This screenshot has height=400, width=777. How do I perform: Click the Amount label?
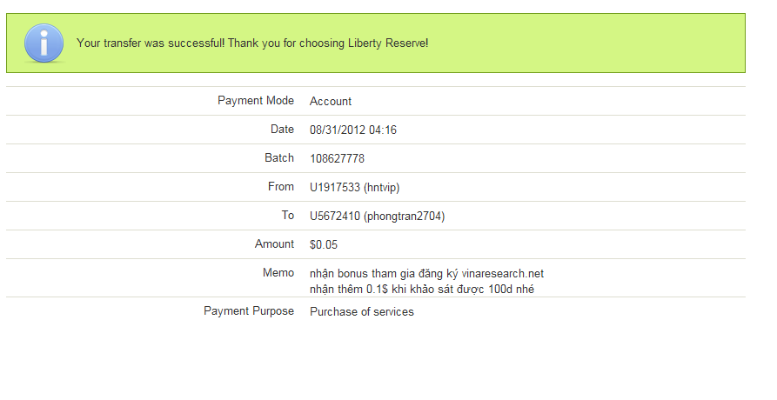click(x=274, y=244)
